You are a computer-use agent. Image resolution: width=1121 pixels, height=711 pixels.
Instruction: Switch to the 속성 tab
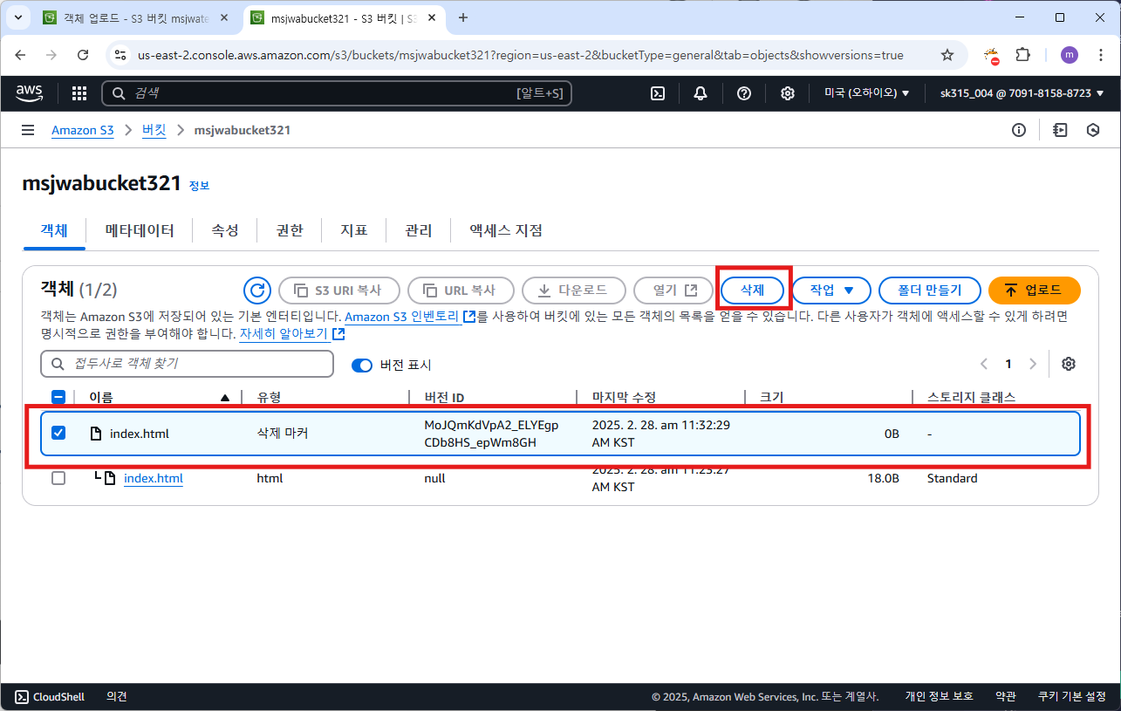click(x=225, y=230)
